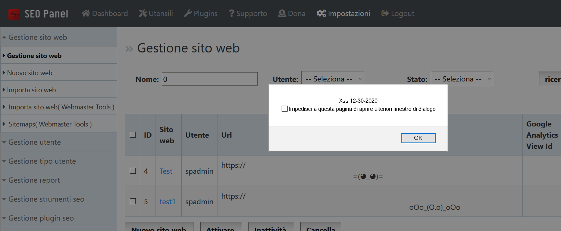Check the checkbox for row ID 4
Viewport: 561px width, 231px height.
click(133, 171)
